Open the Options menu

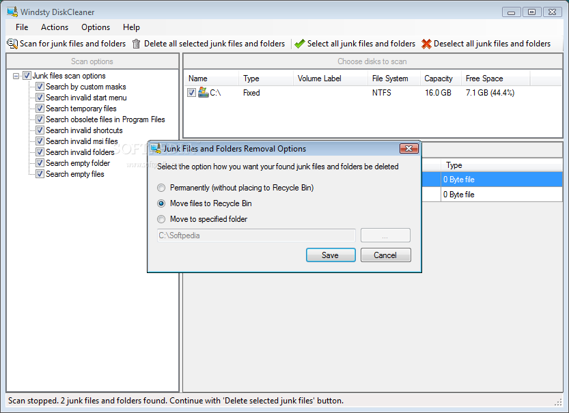(96, 27)
